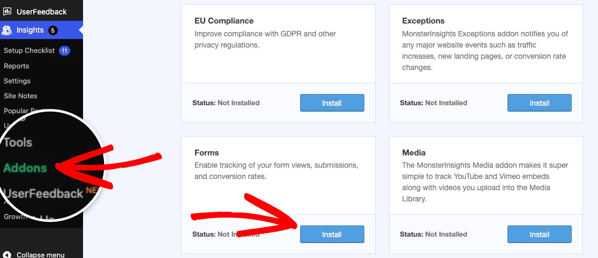Viewport: 598px width, 258px height.
Task: Open the Settings submenu item
Action: coord(17,81)
